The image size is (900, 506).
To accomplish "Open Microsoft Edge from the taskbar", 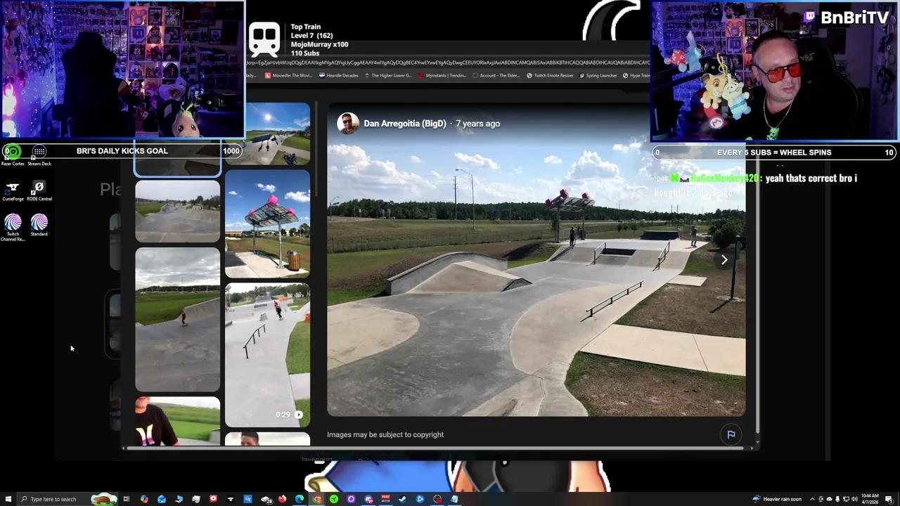I will pos(300,499).
